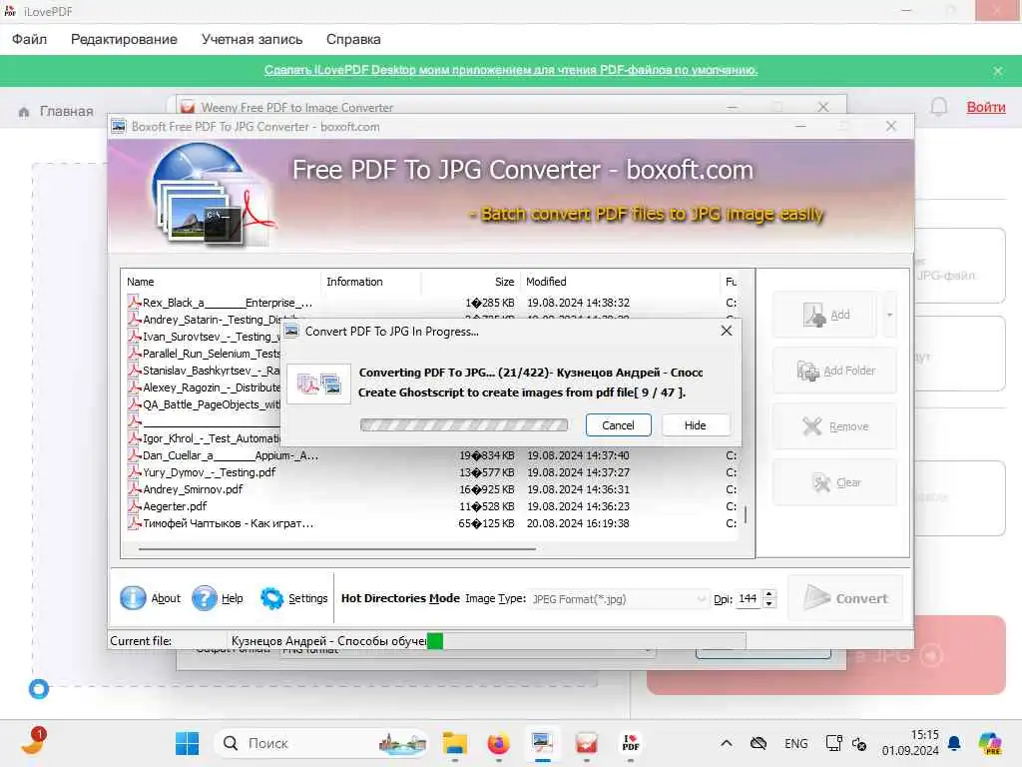The width and height of the screenshot is (1022, 767).
Task: Switch to iLovePDF taskbar icon
Action: pos(631,743)
